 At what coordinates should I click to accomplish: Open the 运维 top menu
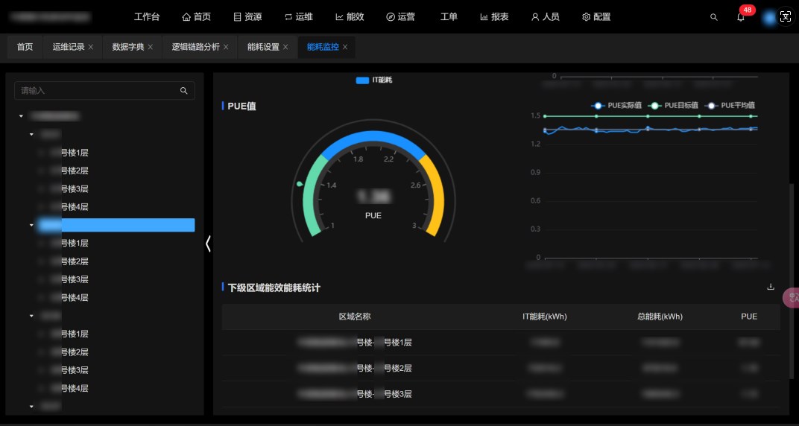298,16
